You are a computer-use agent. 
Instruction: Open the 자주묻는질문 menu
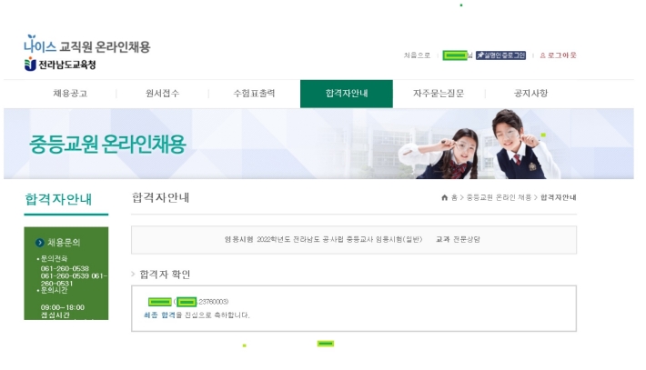439,94
